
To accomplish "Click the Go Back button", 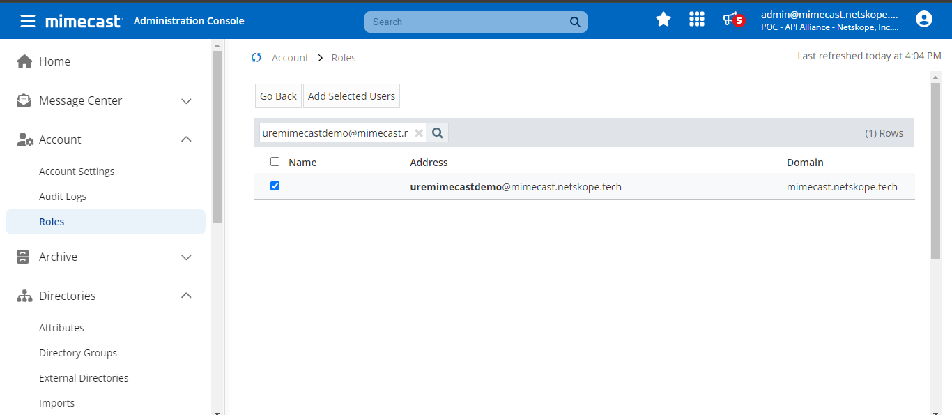I will (x=278, y=96).
